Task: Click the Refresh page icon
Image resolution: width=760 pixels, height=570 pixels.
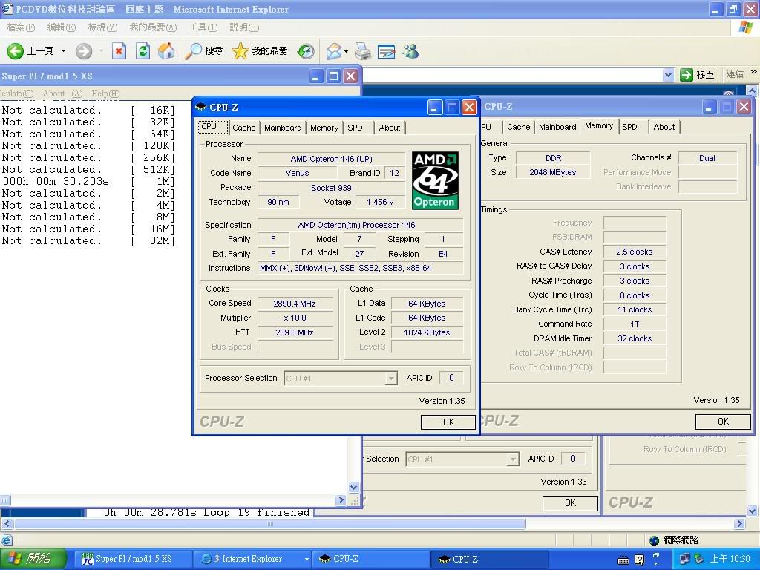Action: point(143,51)
